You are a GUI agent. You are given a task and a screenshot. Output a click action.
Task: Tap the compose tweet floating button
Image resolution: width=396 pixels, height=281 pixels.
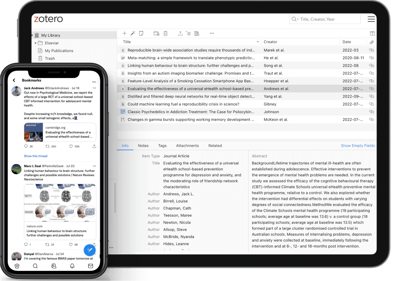click(x=90, y=250)
